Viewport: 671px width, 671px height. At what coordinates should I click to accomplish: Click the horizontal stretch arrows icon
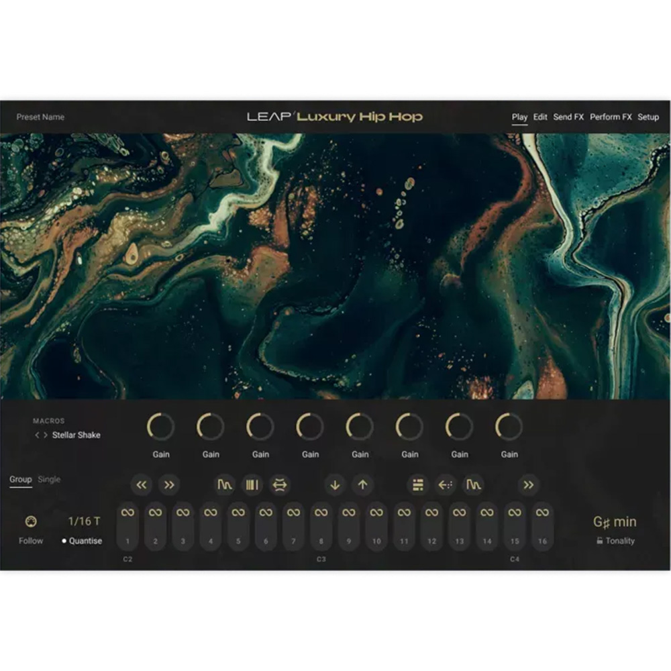[x=280, y=484]
